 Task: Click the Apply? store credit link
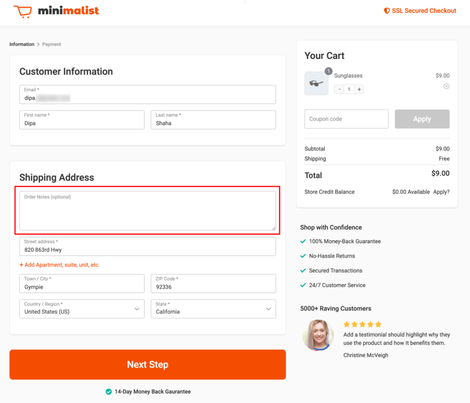[x=441, y=192]
